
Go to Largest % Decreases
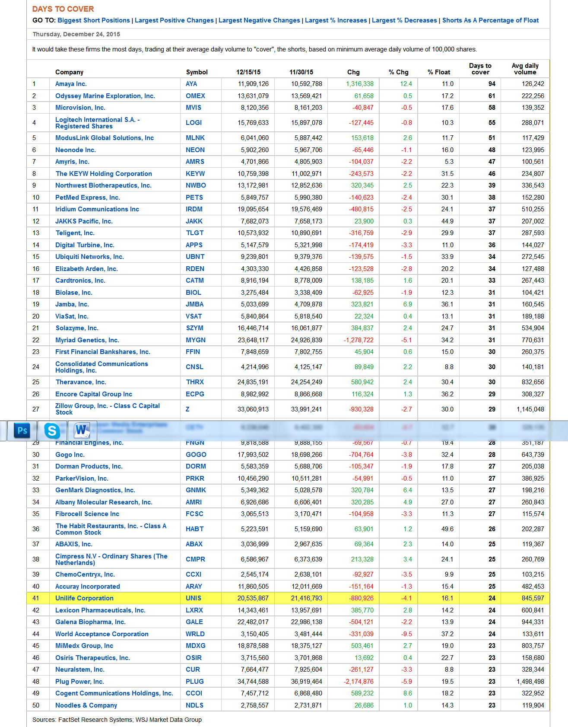pyautogui.click(x=404, y=20)
